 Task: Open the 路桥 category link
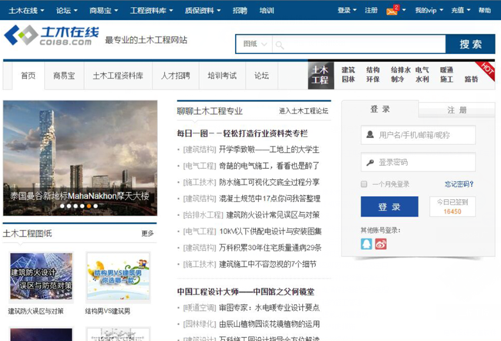[471, 79]
